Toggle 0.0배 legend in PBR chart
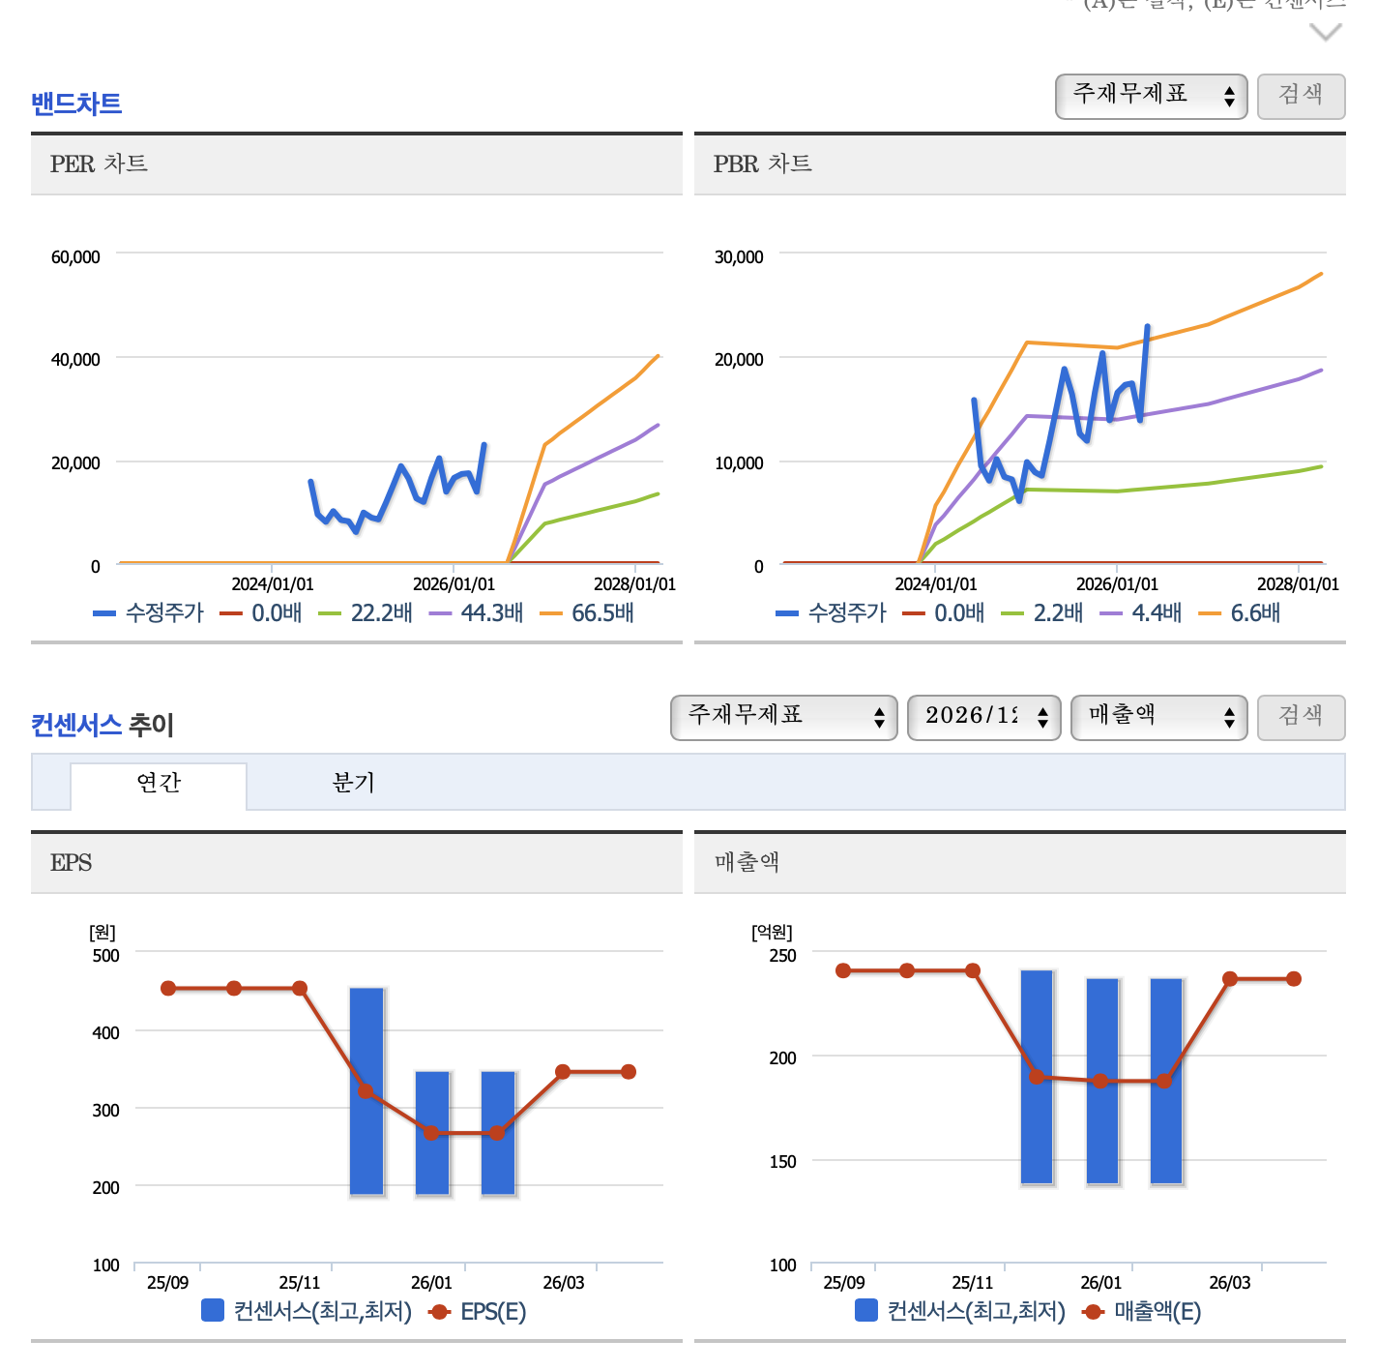The height and width of the screenshot is (1370, 1377). click(x=944, y=612)
